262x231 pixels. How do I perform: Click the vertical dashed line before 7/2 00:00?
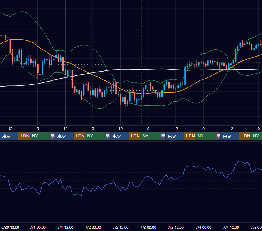pyautogui.click(x=91, y=62)
